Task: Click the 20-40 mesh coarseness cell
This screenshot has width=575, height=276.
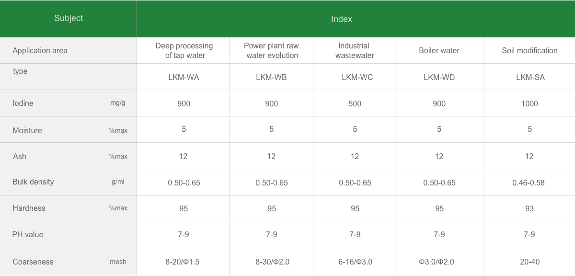Action: (x=529, y=262)
